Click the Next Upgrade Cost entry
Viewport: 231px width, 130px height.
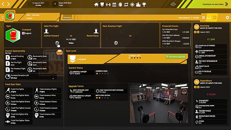tap(81, 91)
